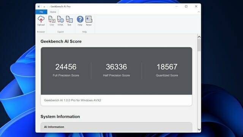
Task: Click the scrollbar up arrow
Action: 199,37
